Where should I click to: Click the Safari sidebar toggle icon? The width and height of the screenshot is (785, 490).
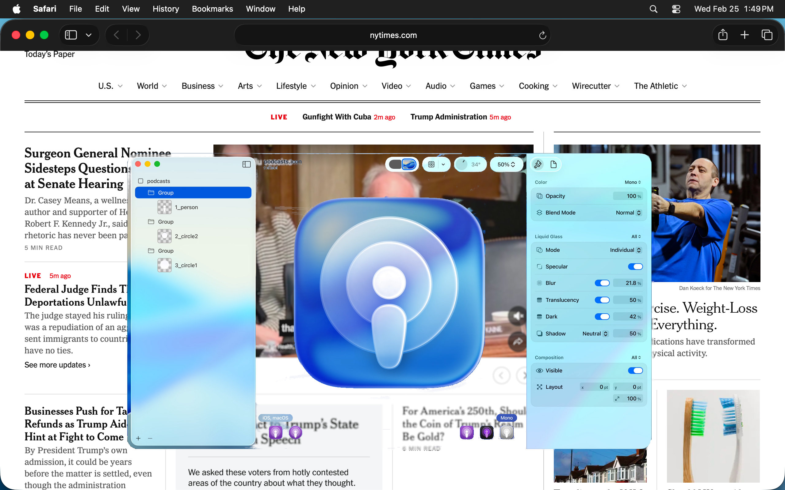pos(71,35)
